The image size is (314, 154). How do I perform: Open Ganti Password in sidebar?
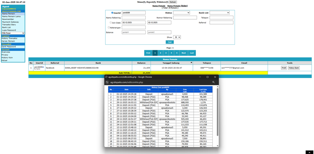(x=9, y=47)
